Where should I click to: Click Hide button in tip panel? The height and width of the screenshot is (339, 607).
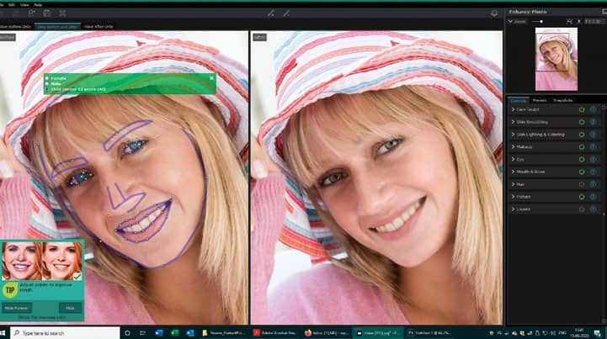pos(70,308)
